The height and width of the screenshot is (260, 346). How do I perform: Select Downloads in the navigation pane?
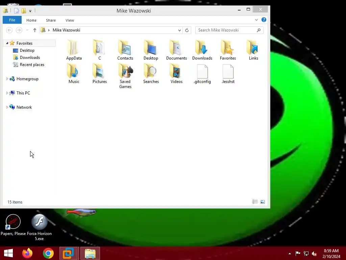(x=30, y=57)
